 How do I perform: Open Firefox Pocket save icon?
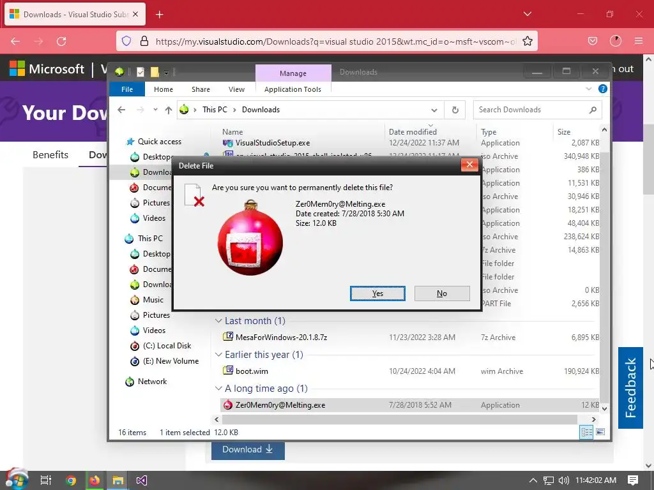(x=592, y=41)
